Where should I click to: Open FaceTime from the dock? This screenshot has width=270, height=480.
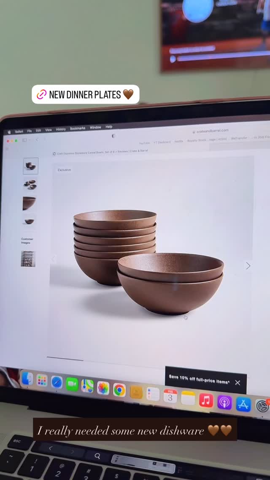tap(72, 384)
